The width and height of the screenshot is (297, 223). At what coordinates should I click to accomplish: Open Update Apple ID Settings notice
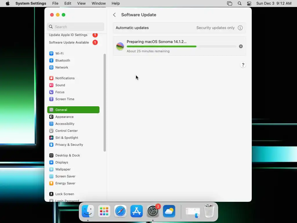click(73, 35)
